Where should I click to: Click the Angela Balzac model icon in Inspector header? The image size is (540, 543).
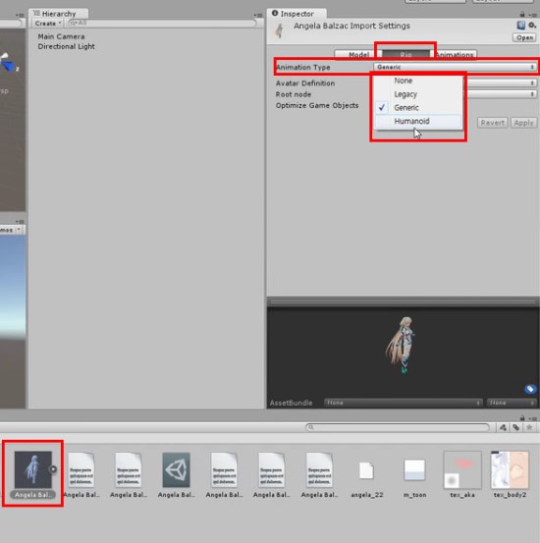(279, 30)
